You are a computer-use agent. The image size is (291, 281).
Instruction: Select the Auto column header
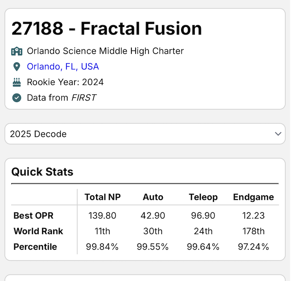pos(153,197)
